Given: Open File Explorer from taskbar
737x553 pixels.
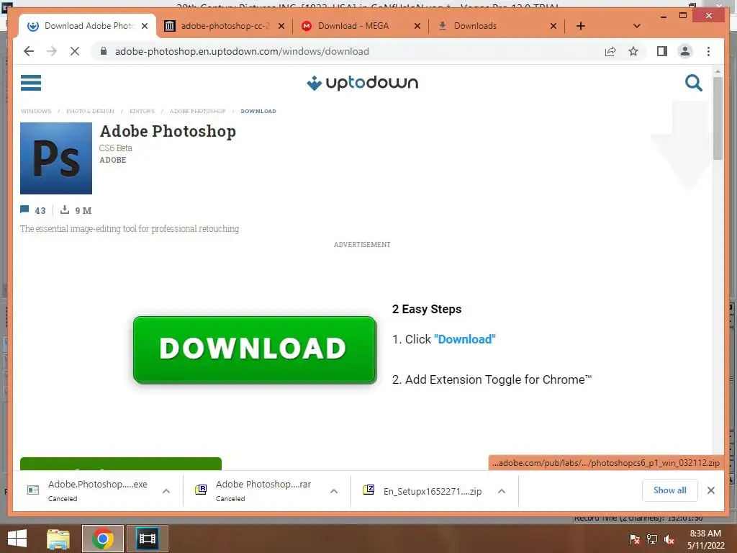Looking at the screenshot, I should coord(58,539).
